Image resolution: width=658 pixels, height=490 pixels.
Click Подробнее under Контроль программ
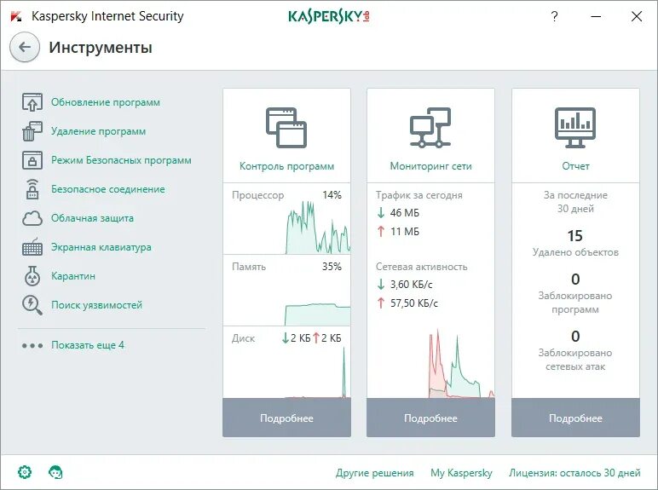pyautogui.click(x=286, y=418)
